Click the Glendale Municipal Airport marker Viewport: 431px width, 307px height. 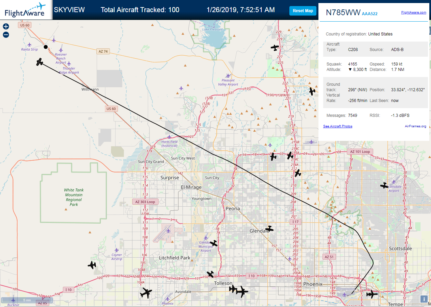coord(206,238)
